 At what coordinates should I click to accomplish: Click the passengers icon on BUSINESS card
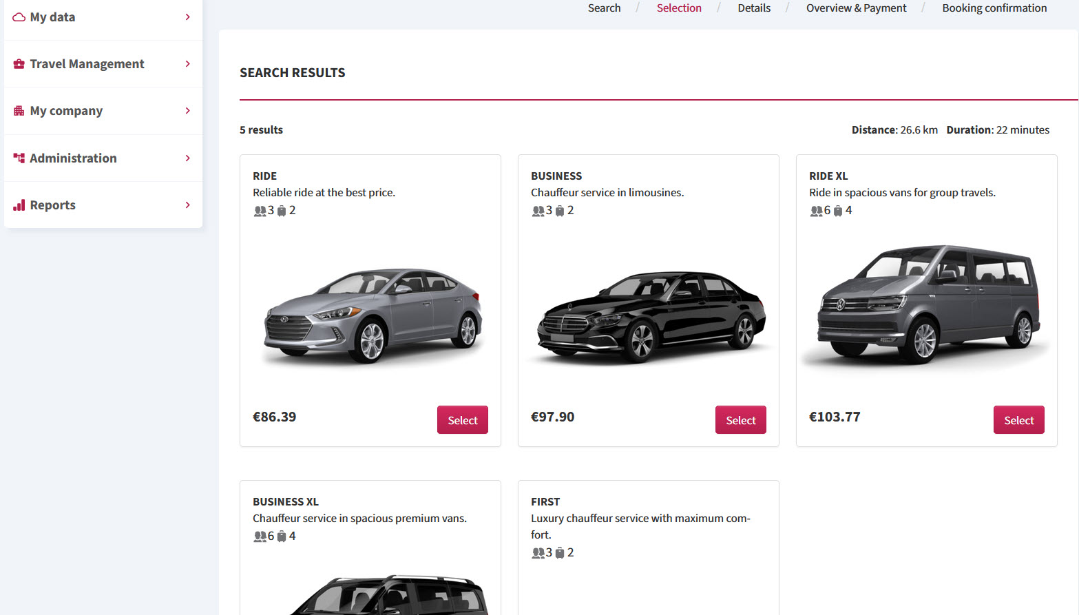(538, 211)
